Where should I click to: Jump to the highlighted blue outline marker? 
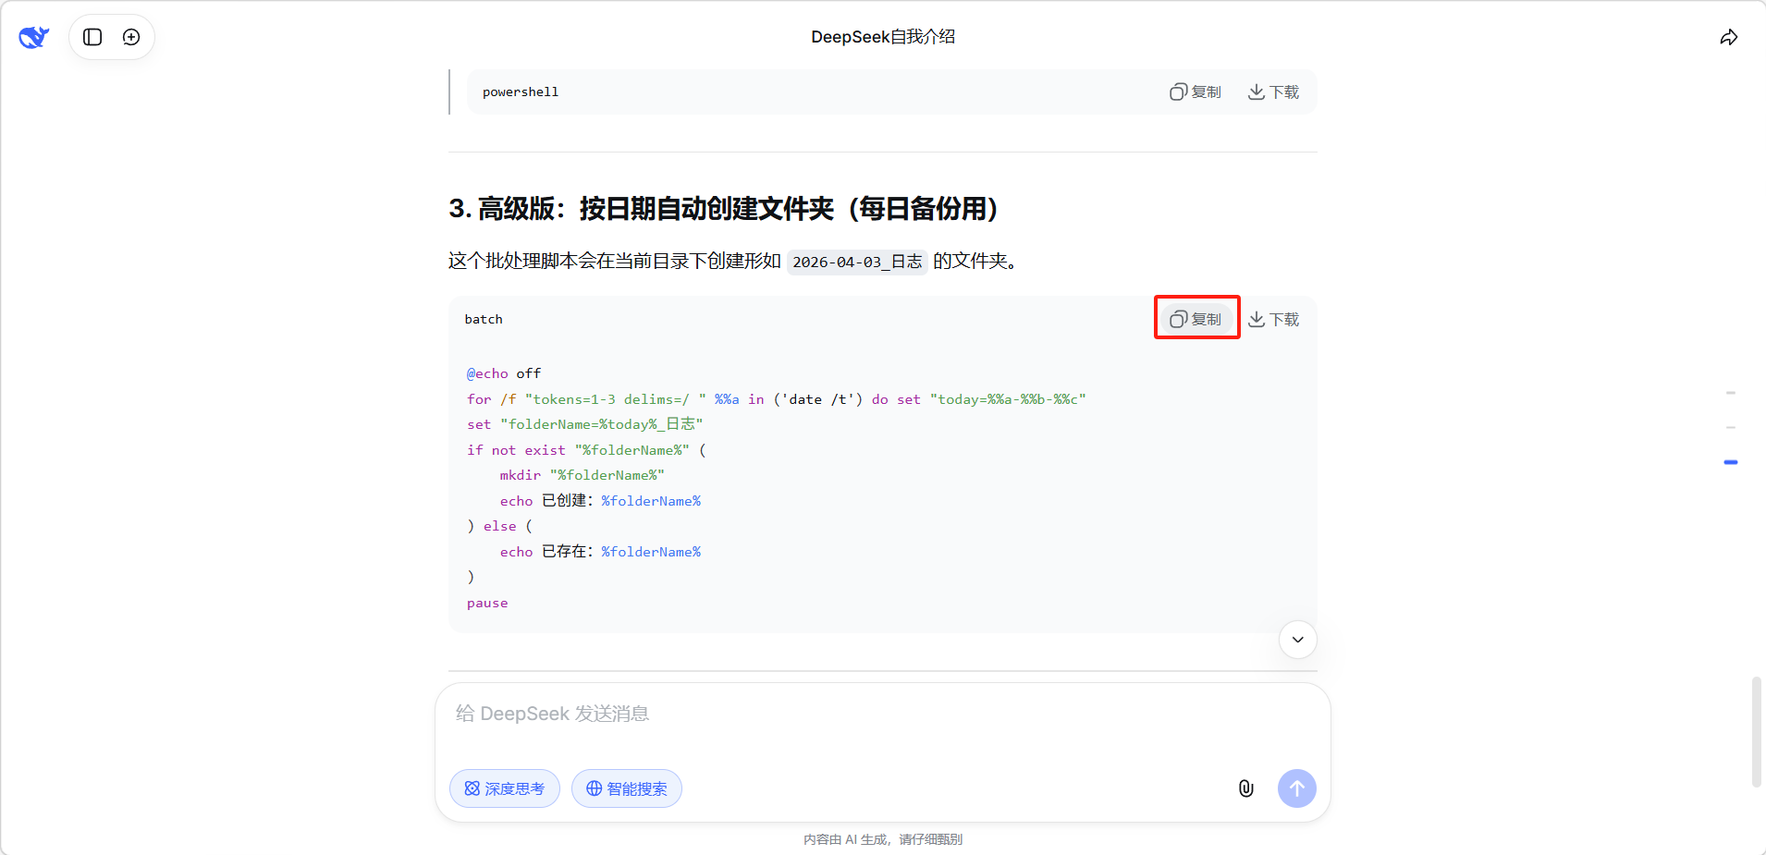(1730, 462)
